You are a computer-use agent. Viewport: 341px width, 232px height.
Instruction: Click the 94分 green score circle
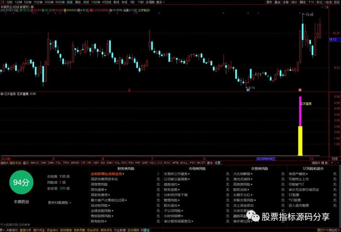tap(21, 182)
